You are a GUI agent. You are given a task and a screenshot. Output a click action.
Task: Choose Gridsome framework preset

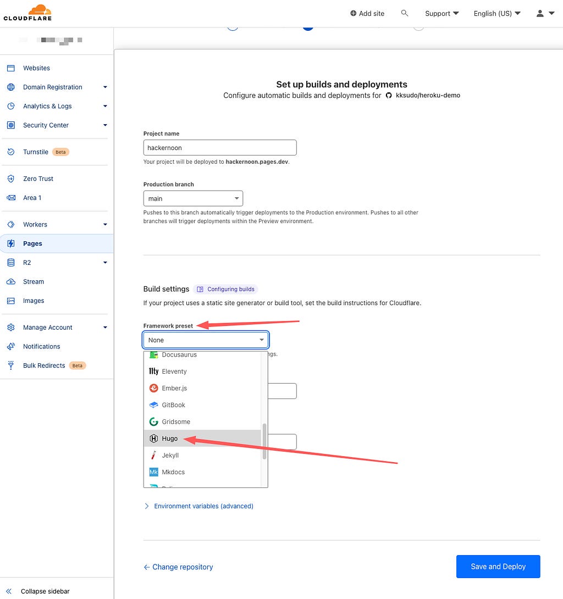coord(202,421)
